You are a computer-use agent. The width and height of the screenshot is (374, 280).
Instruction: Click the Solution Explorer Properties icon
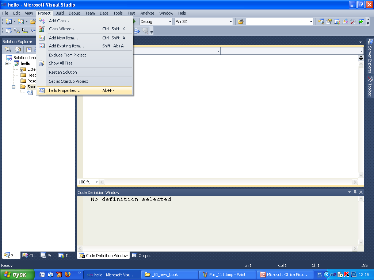[x=8, y=50]
